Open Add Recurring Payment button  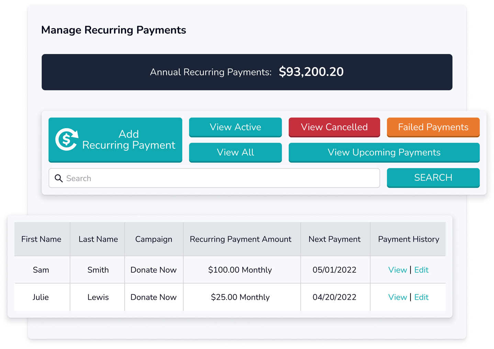pyautogui.click(x=115, y=140)
